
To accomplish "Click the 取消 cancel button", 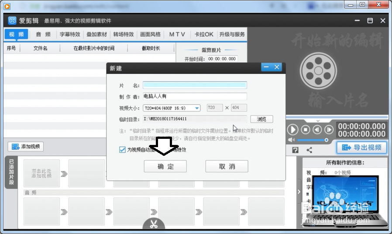I will pyautogui.click(x=227, y=166).
